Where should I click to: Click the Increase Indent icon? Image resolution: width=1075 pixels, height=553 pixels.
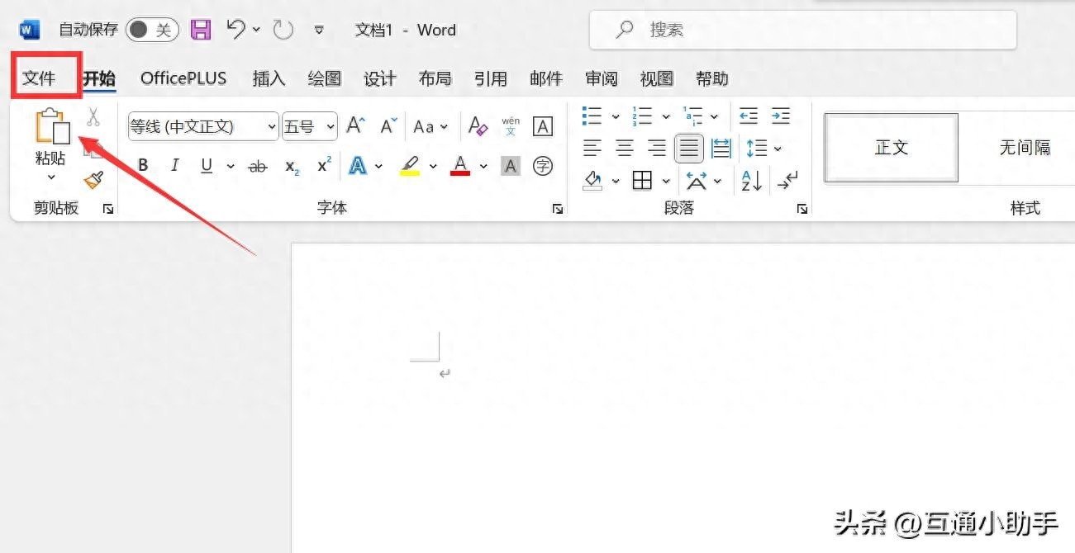point(780,116)
